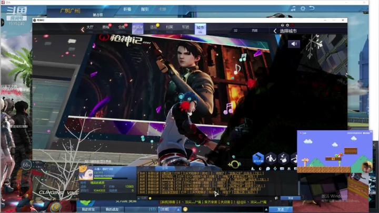Screen dimensions: 379x213
Task: Click back arrow beside 选择城市
Action: (x=275, y=31)
